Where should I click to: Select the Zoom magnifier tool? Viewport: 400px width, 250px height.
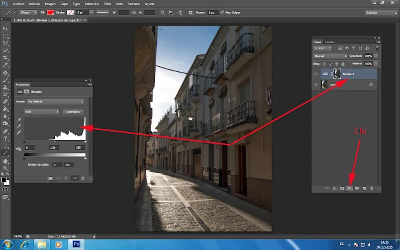[6, 169]
